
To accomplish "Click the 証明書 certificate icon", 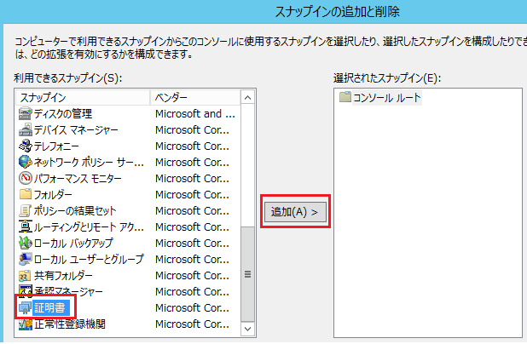I will click(x=26, y=307).
